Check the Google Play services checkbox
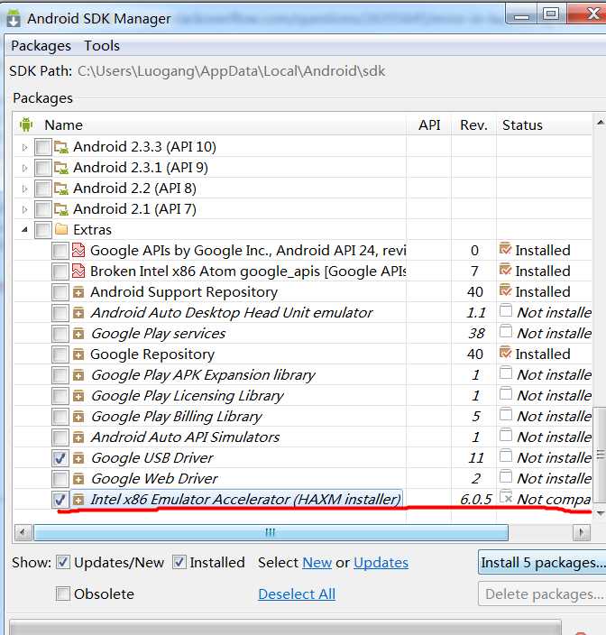 [x=60, y=334]
